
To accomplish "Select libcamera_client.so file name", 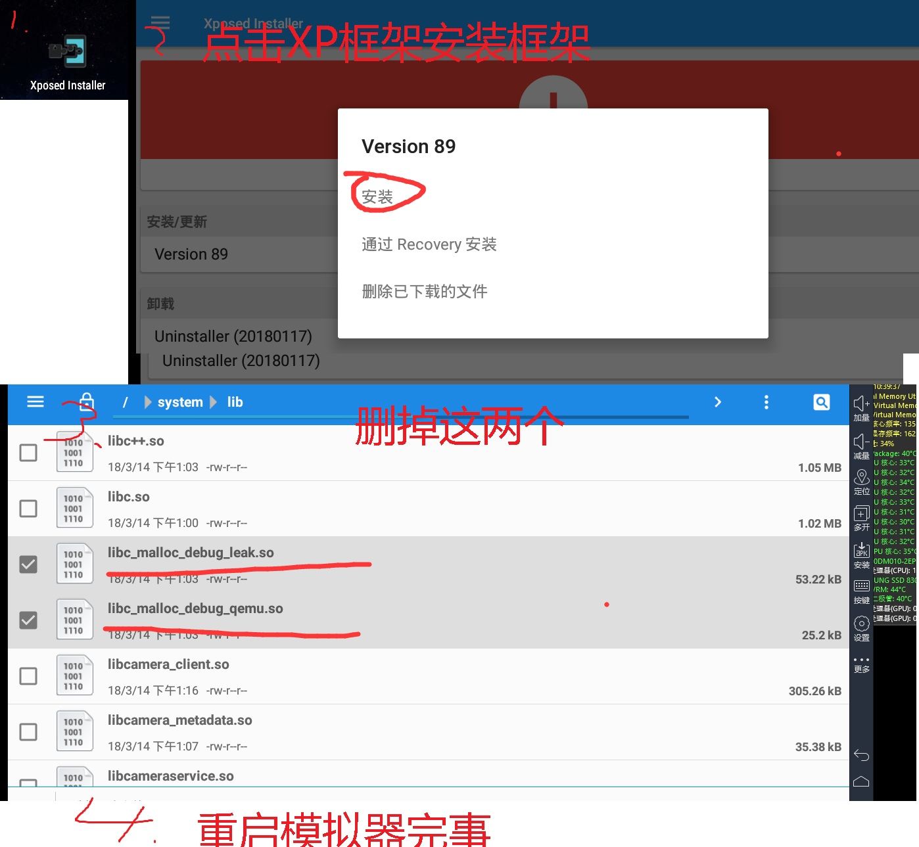I will click(x=168, y=664).
